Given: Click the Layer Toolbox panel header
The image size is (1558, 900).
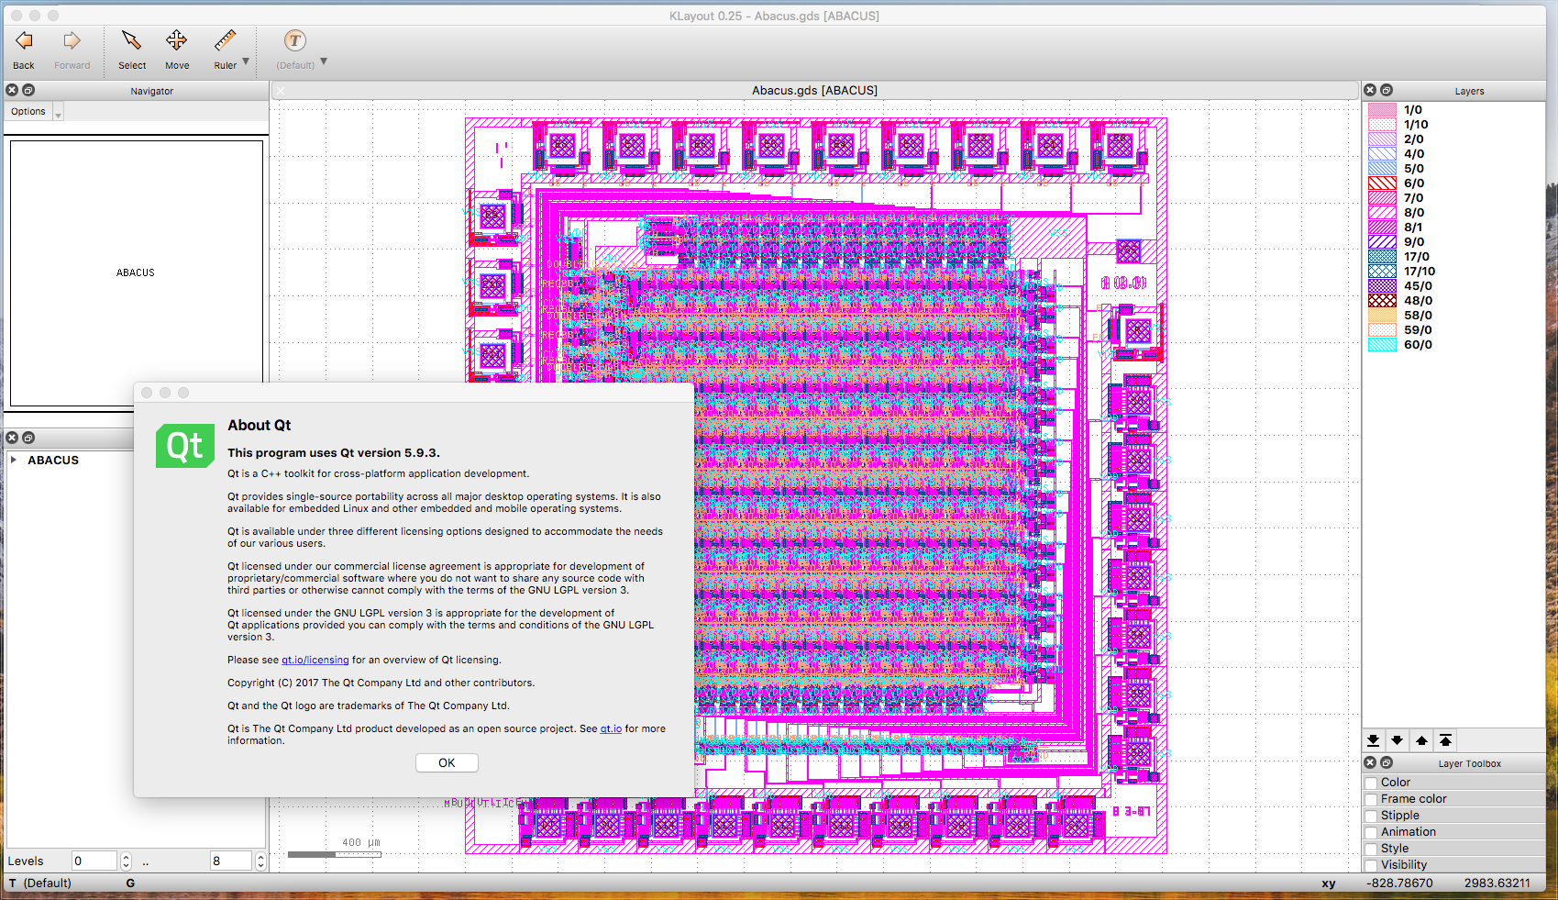Looking at the screenshot, I should click(1469, 762).
